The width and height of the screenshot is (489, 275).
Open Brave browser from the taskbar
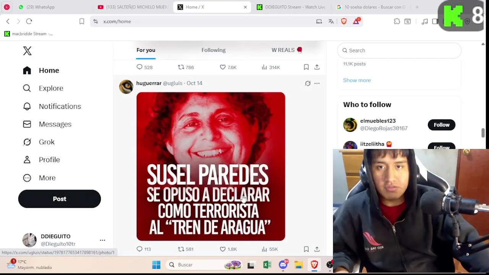(314, 265)
